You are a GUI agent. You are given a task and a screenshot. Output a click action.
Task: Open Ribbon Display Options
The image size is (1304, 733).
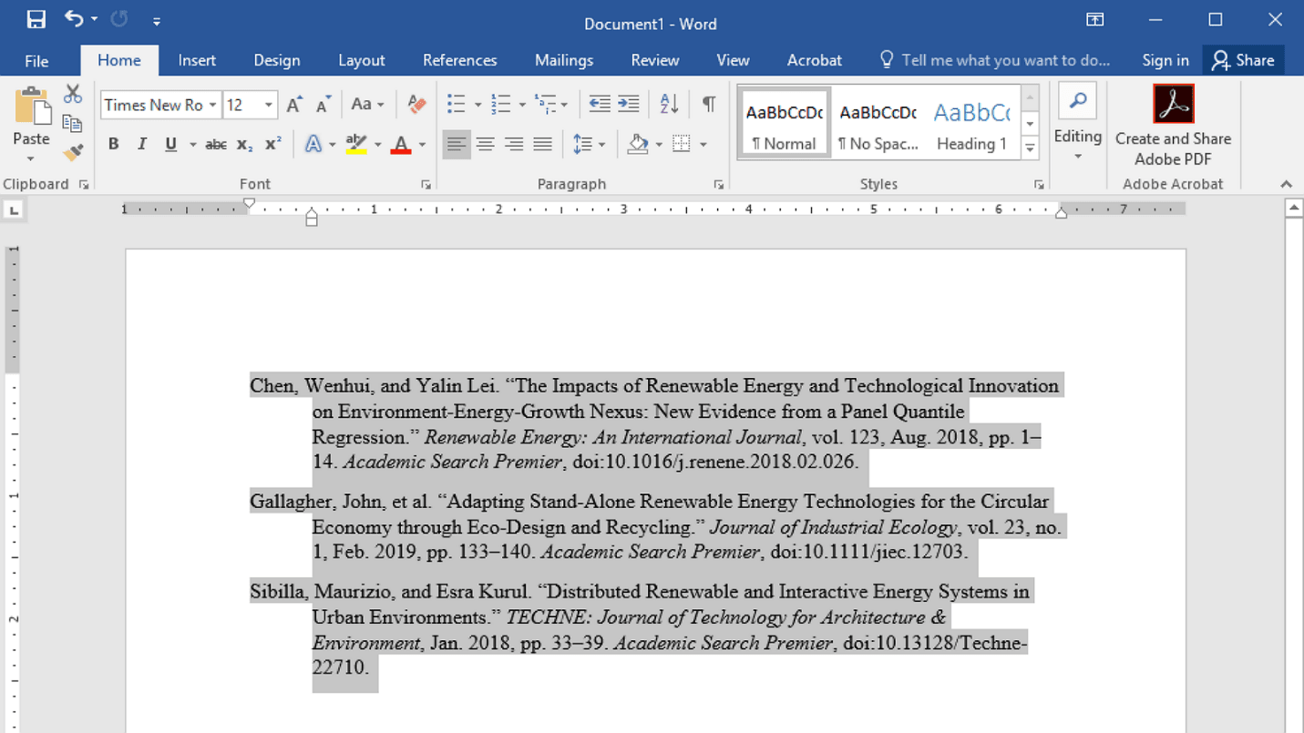1095,20
